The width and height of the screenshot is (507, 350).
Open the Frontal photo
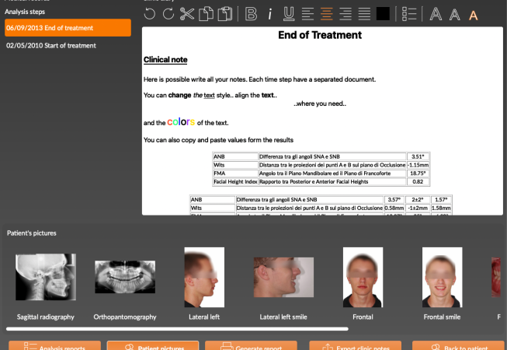[363, 277]
